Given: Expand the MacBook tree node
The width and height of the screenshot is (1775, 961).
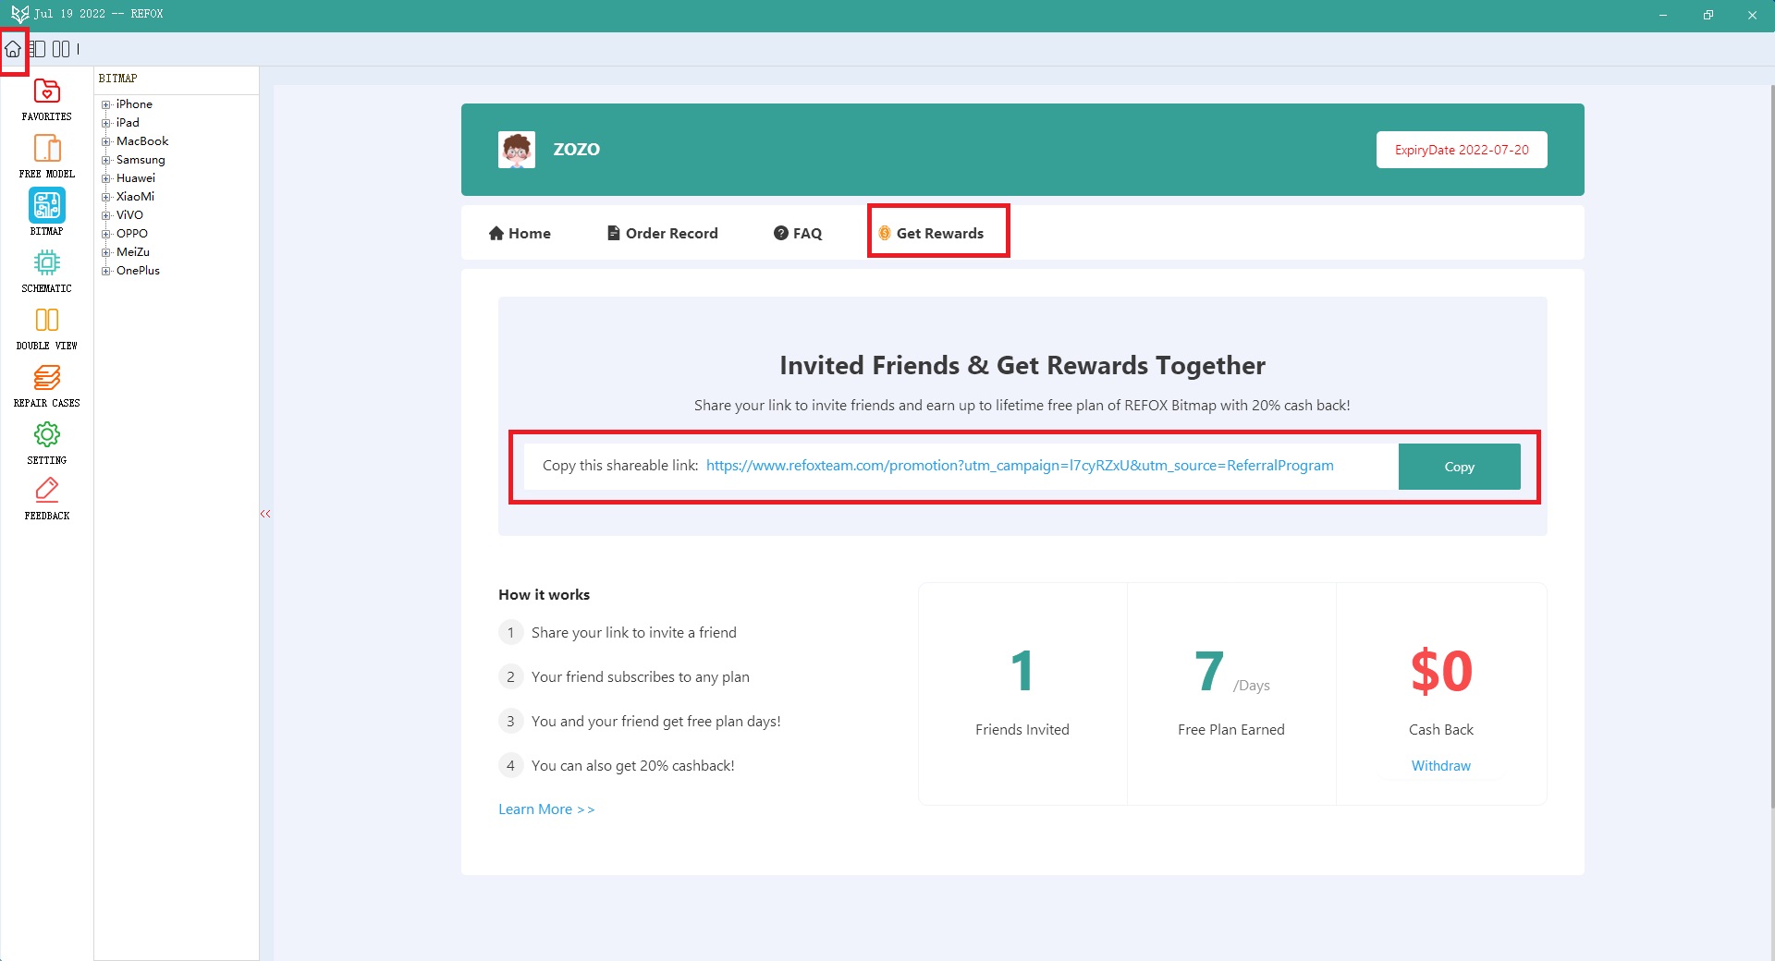Looking at the screenshot, I should [106, 141].
